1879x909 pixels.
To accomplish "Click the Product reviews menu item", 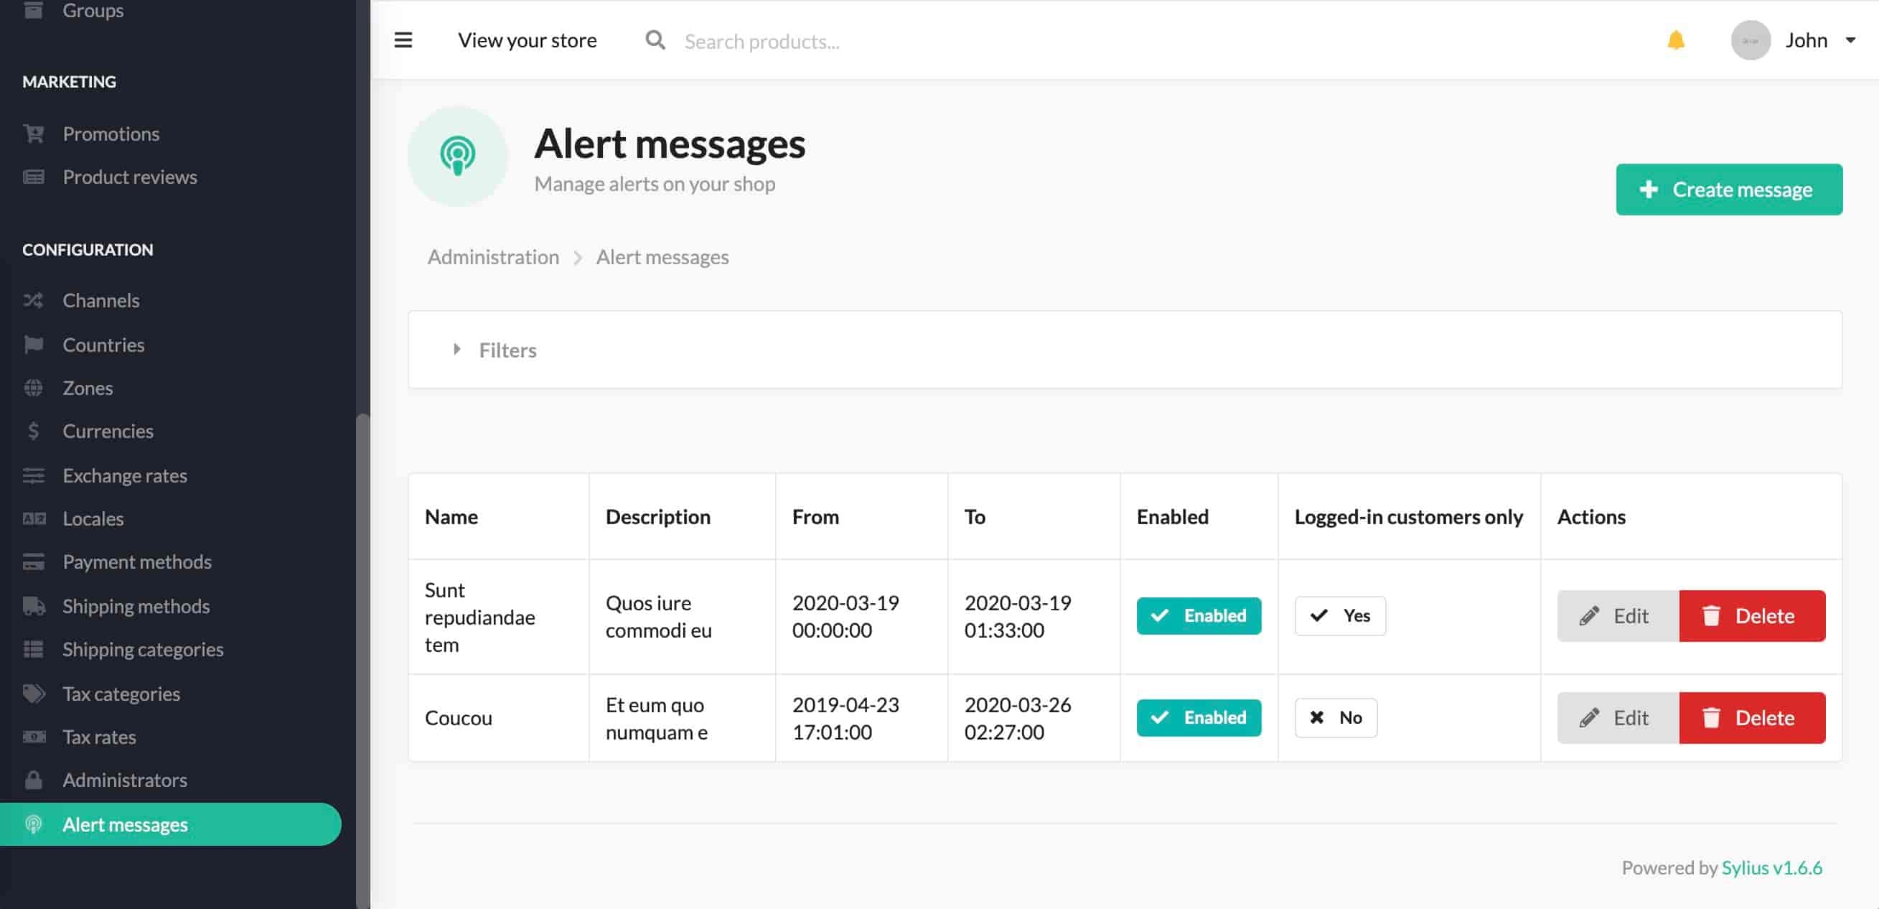I will coord(129,175).
